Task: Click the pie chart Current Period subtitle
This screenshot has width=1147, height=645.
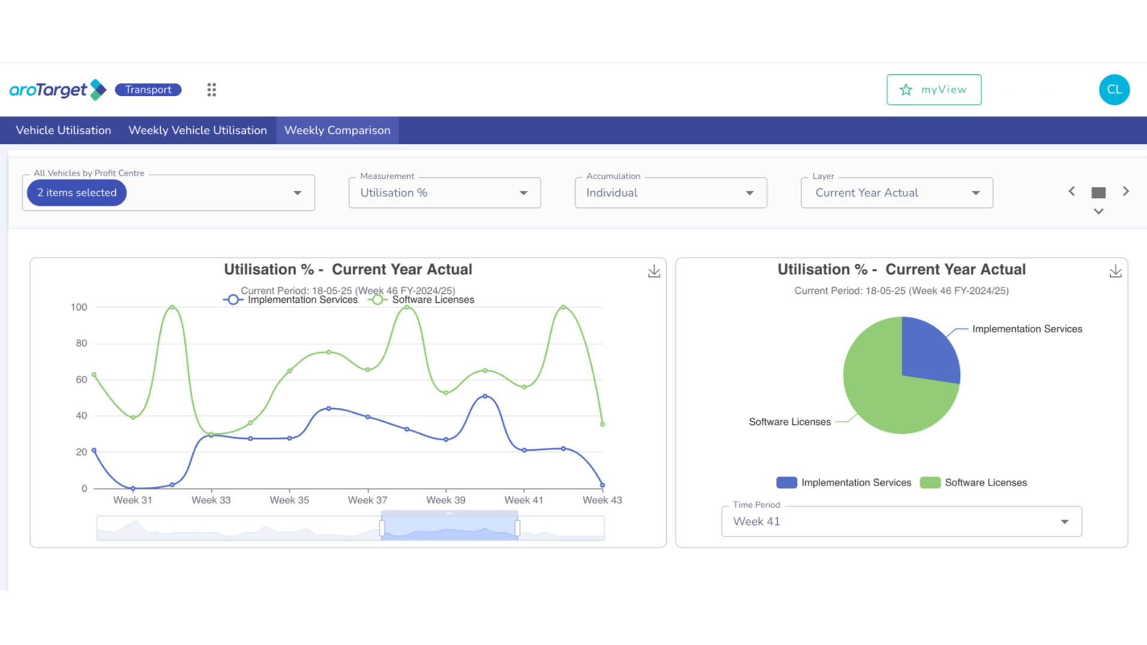Action: coord(901,291)
